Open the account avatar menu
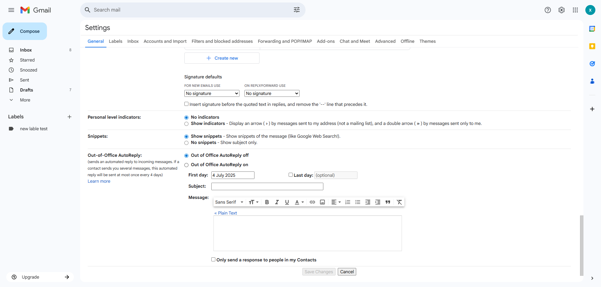 (x=590, y=10)
